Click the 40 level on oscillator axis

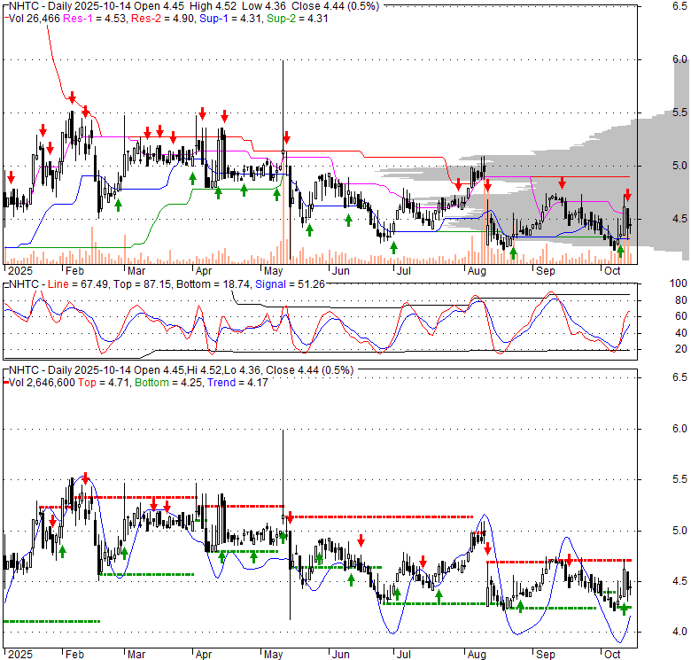(681, 332)
